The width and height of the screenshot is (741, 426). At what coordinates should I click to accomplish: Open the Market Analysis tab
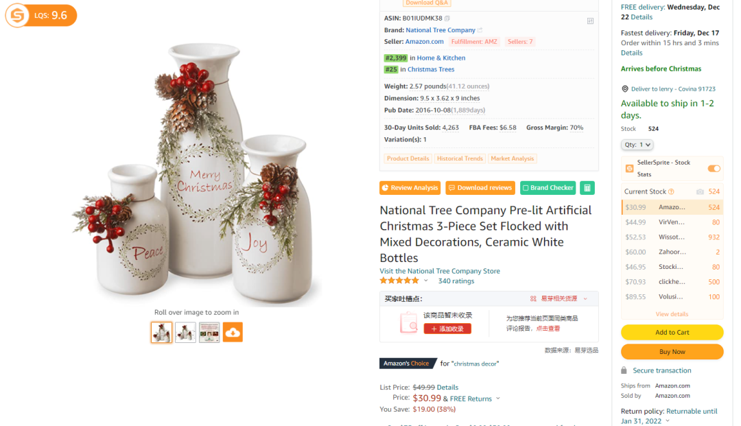pyautogui.click(x=513, y=158)
